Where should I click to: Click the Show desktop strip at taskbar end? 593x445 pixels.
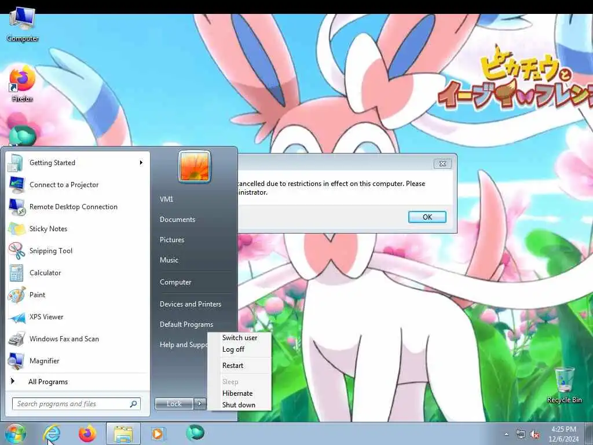[x=589, y=433]
